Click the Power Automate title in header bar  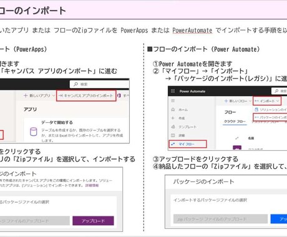pyautogui.click(x=192, y=91)
